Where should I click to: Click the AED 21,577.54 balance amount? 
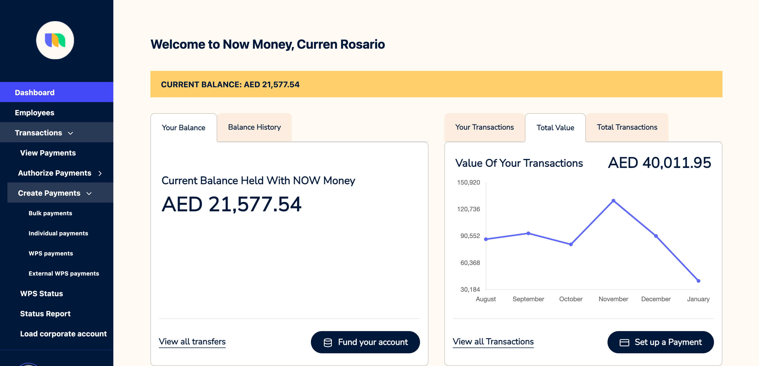pos(231,204)
